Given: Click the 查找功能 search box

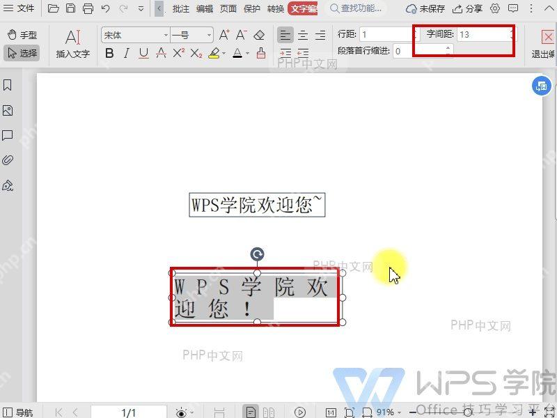Looking at the screenshot, I should click(x=357, y=8).
